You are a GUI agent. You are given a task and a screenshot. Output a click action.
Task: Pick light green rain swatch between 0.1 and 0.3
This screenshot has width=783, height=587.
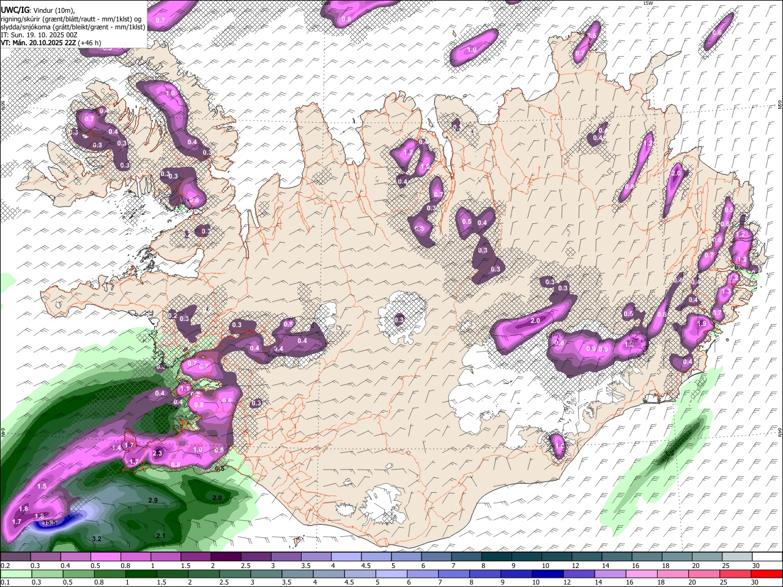tap(16, 574)
